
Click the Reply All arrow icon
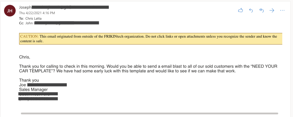[261, 10]
